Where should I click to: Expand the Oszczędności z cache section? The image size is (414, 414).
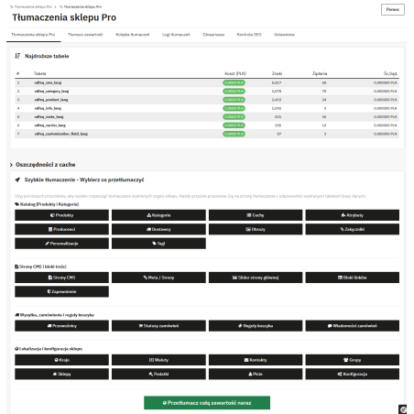(x=43, y=165)
